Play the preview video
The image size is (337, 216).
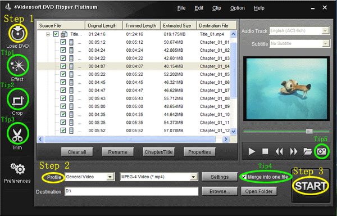tap(252, 151)
